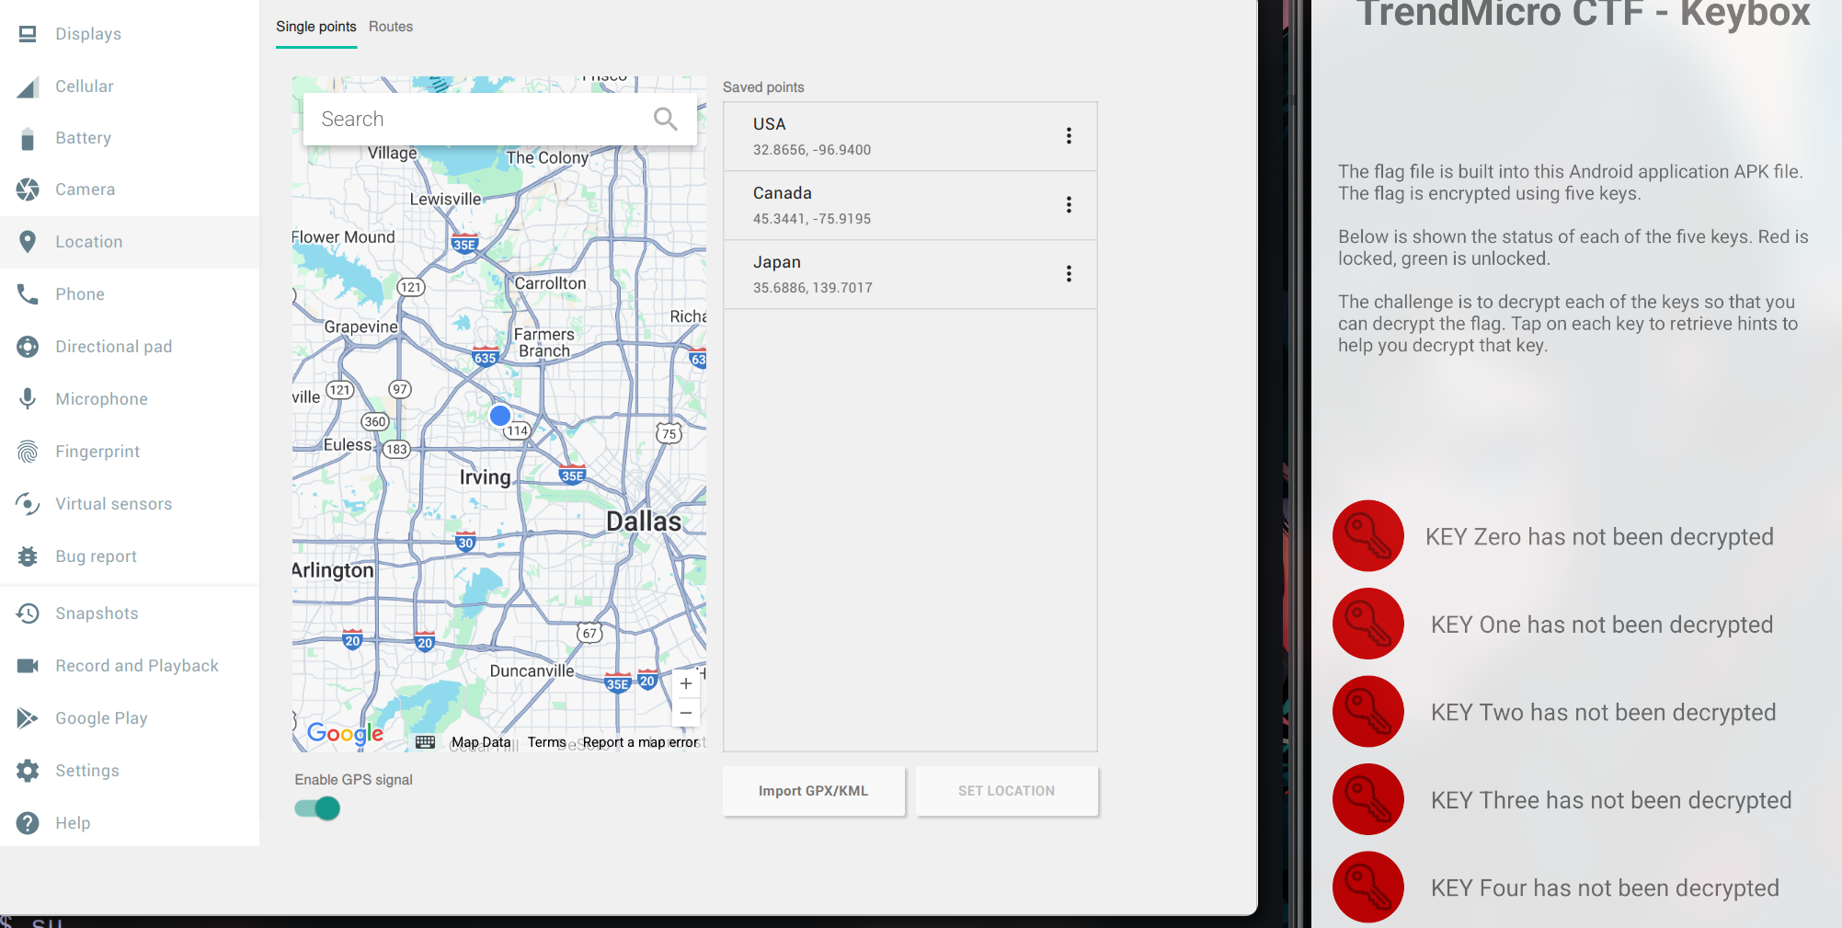Click the Farmers Branch label on map

(544, 342)
